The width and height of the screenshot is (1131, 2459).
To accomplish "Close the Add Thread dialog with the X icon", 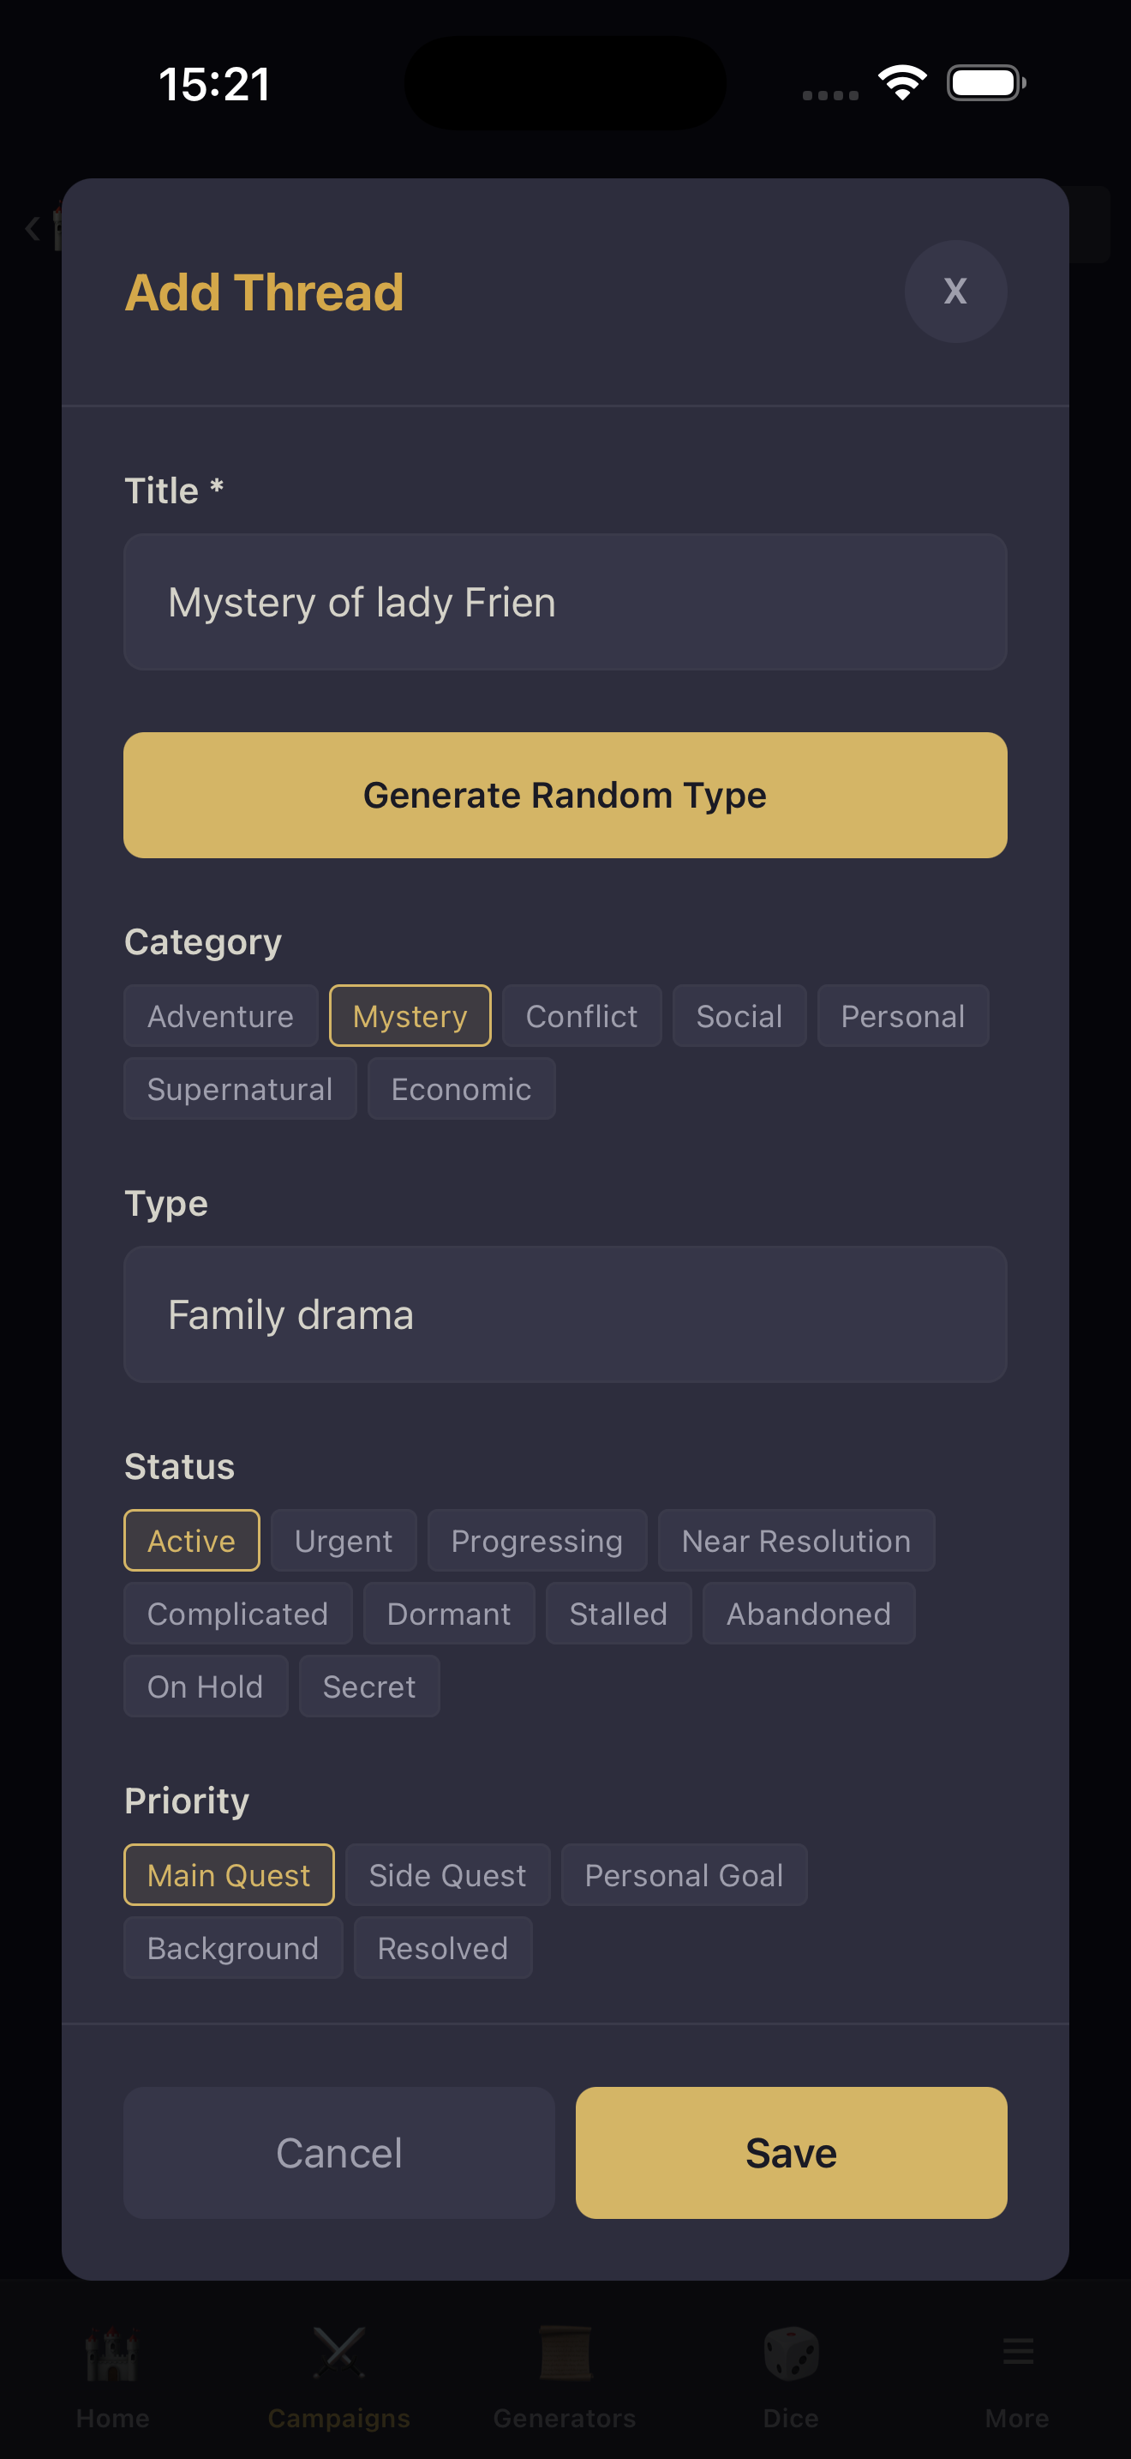I will point(954,292).
